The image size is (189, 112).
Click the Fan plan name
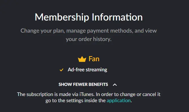(x=94, y=59)
